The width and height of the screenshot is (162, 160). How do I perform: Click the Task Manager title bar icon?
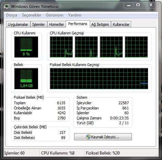click(7, 6)
